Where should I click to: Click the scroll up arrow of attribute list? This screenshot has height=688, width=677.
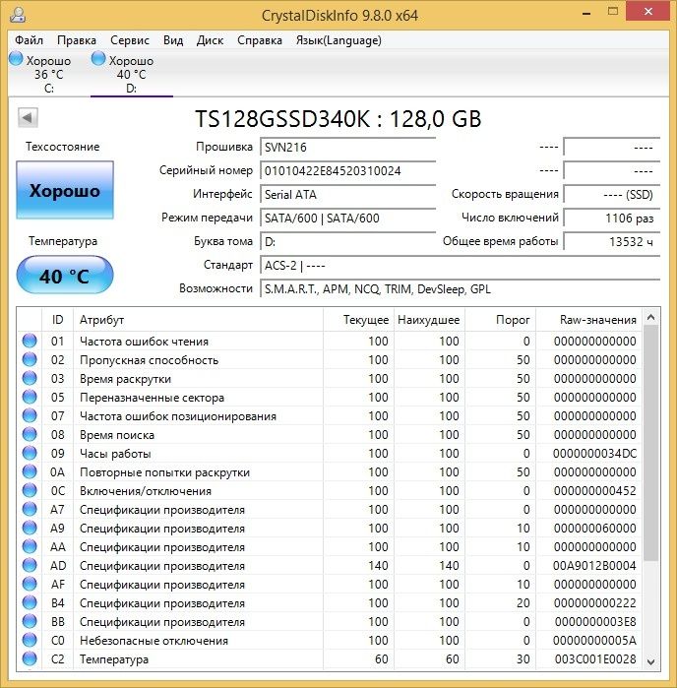pyautogui.click(x=651, y=317)
